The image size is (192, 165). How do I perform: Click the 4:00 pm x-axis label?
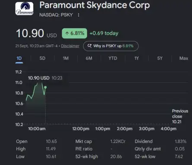(169, 129)
